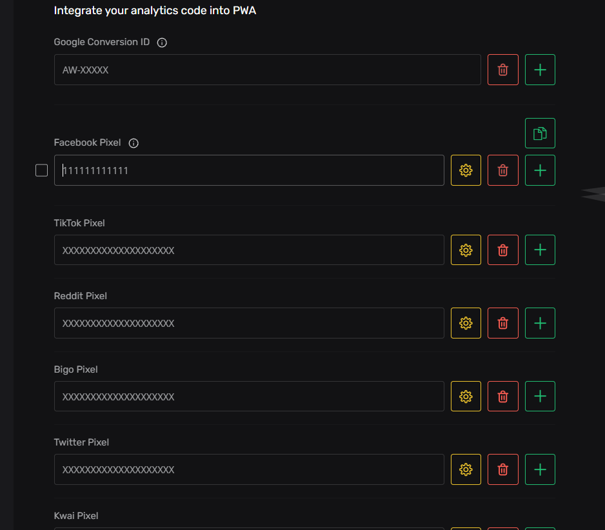Open Facebook Pixel gear settings
The image size is (605, 530).
[x=466, y=170]
